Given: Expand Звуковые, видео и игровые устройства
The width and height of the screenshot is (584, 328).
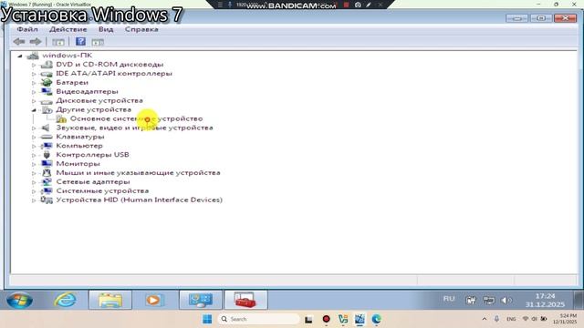Looking at the screenshot, I should tap(34, 128).
